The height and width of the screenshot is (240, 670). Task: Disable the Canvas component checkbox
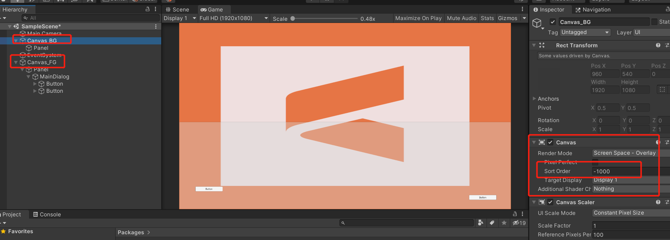point(550,142)
